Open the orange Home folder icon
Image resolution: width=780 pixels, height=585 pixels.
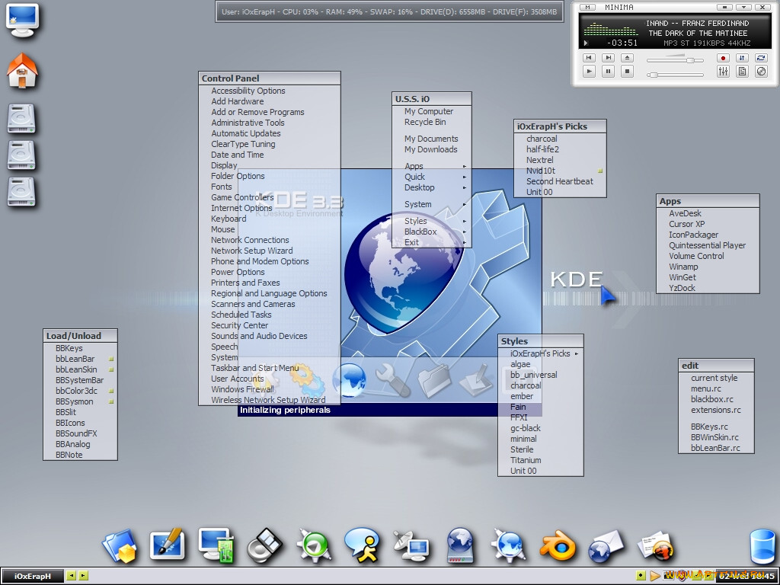(x=22, y=71)
